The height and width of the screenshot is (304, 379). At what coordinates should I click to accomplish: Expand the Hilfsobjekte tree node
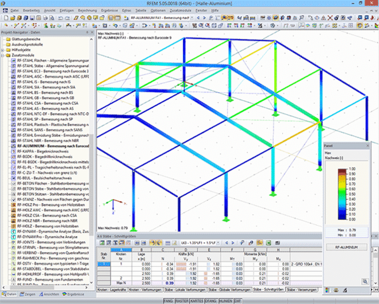3,50
